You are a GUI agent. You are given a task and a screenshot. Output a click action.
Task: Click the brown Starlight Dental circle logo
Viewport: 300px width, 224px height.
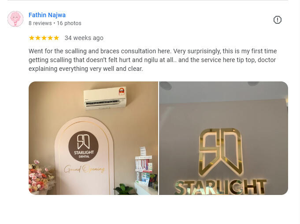coord(83,146)
